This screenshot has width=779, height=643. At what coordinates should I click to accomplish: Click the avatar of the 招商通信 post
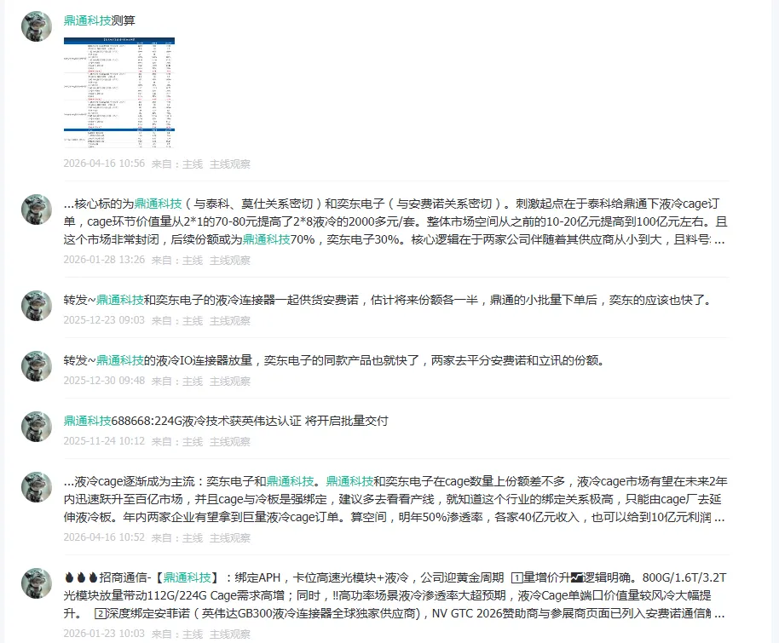coord(34,583)
